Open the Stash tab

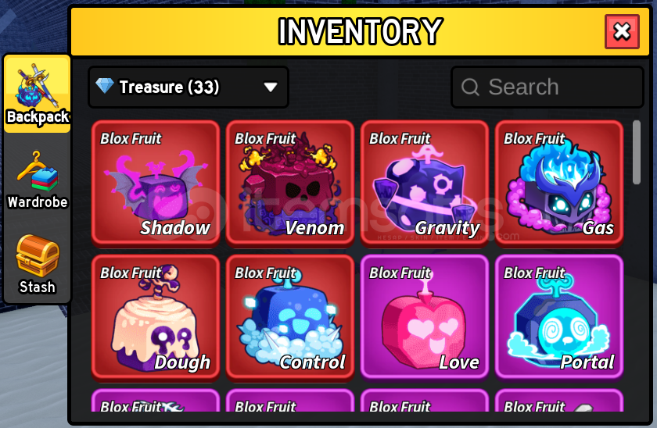click(38, 263)
